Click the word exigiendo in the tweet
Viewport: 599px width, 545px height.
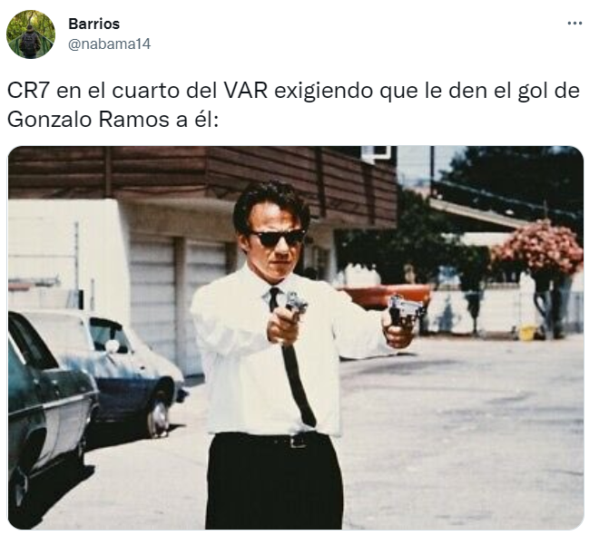pos(323,92)
